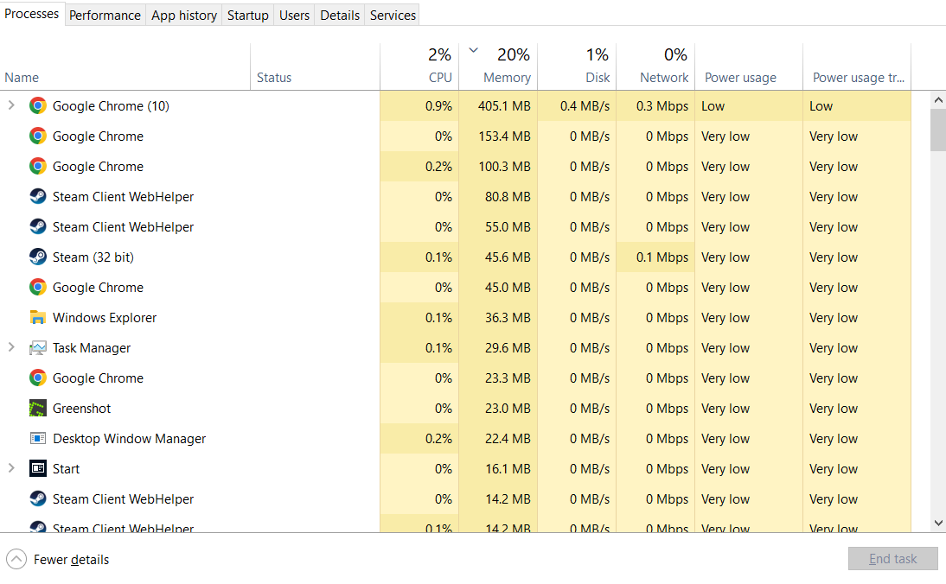This screenshot has width=946, height=584.
Task: Select the Greenshot process name
Action: 81,408
